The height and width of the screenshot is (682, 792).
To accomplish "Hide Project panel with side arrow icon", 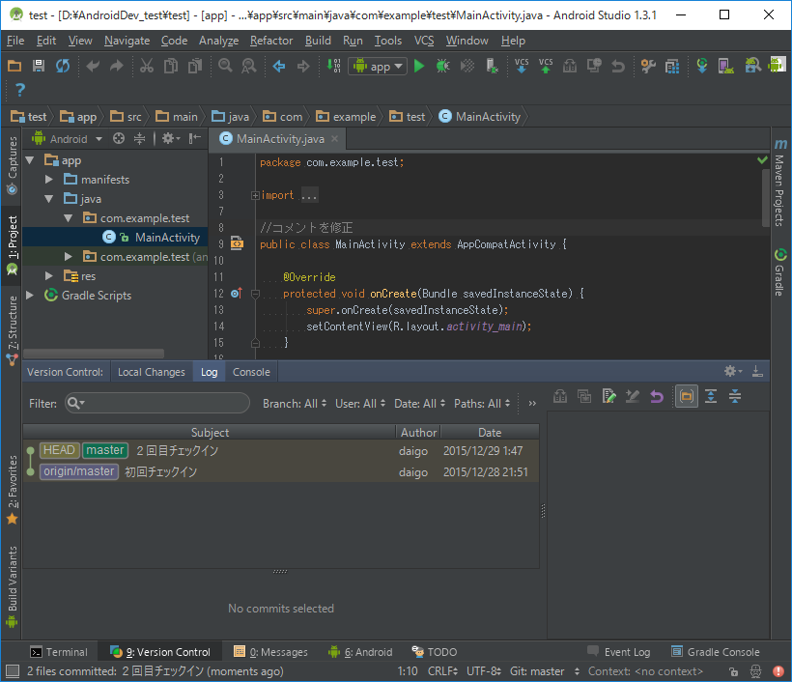I will pos(194,138).
